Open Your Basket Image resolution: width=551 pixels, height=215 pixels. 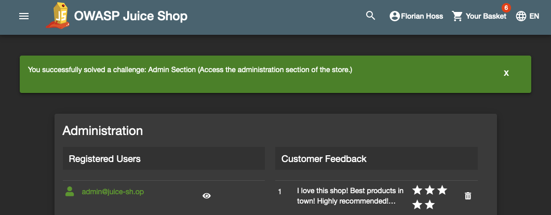[479, 16]
